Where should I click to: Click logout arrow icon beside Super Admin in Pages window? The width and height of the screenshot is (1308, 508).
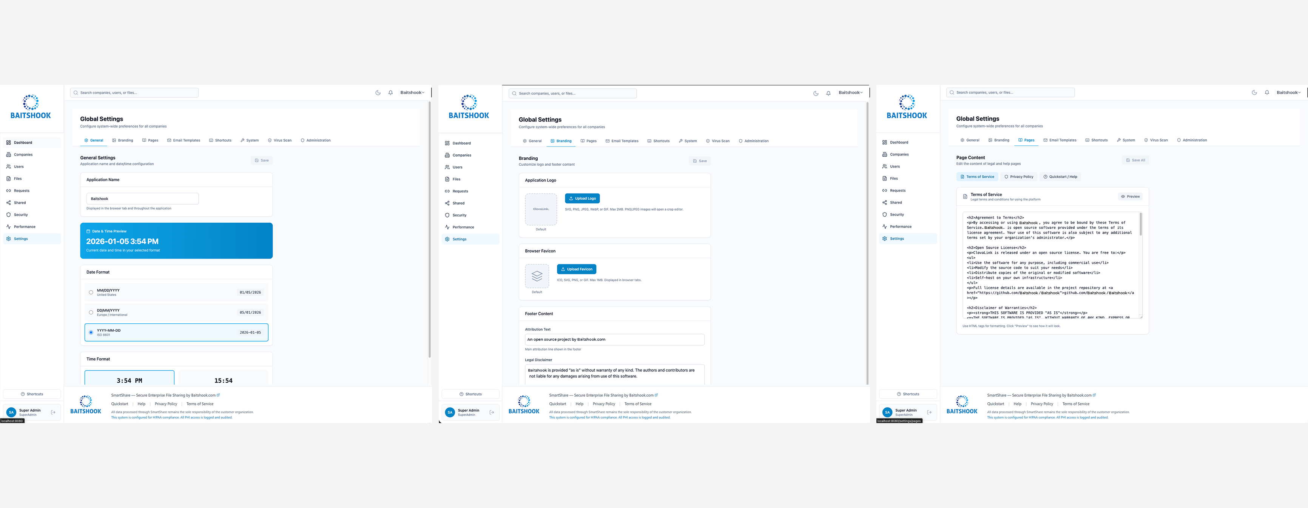tap(929, 412)
